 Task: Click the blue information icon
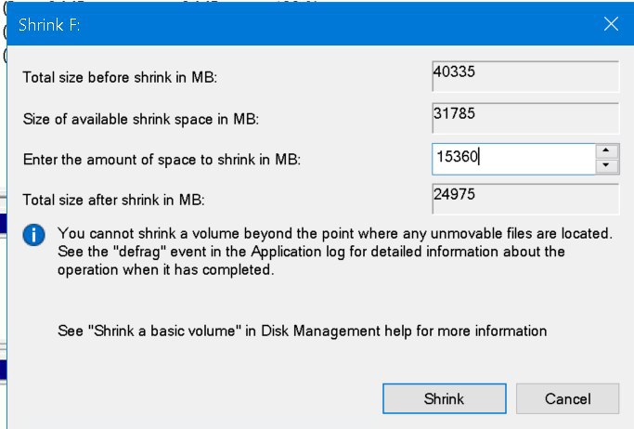point(34,235)
